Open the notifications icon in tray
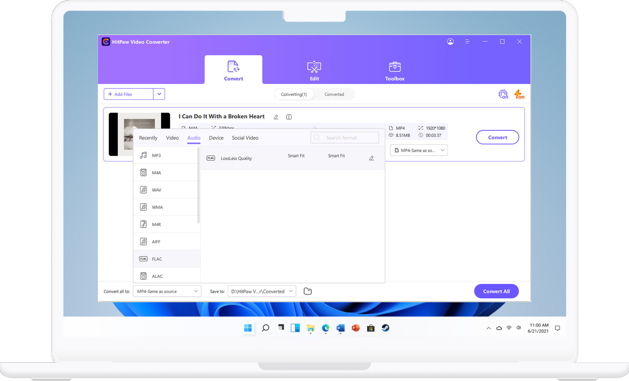This screenshot has height=381, width=629. point(558,328)
